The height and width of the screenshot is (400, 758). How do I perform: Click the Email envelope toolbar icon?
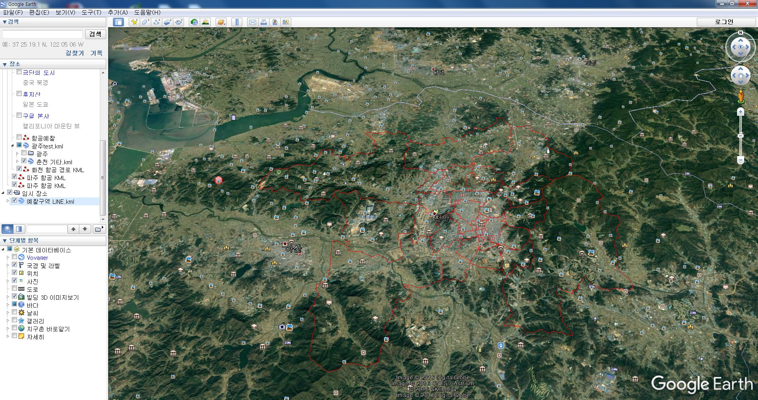(x=253, y=22)
